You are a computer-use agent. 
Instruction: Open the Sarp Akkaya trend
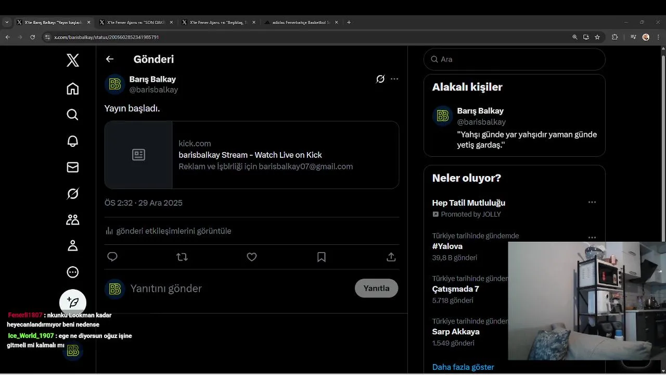[456, 332]
